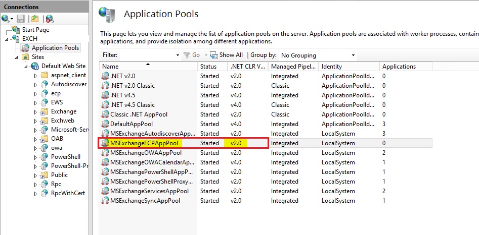Collapse the Default Web Site node
479x235 pixels.
click(26, 67)
